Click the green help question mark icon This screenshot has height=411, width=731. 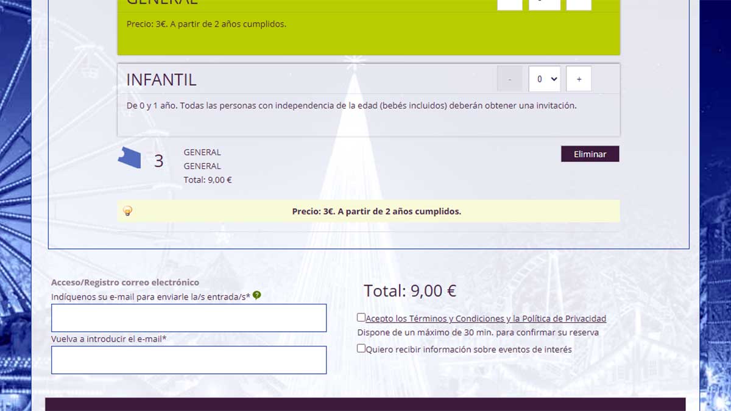click(x=256, y=295)
